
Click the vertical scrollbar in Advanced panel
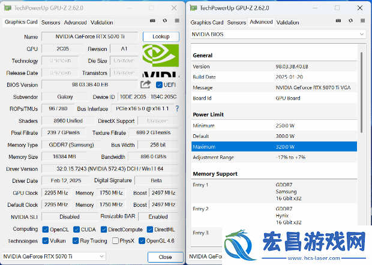[x=362, y=92]
